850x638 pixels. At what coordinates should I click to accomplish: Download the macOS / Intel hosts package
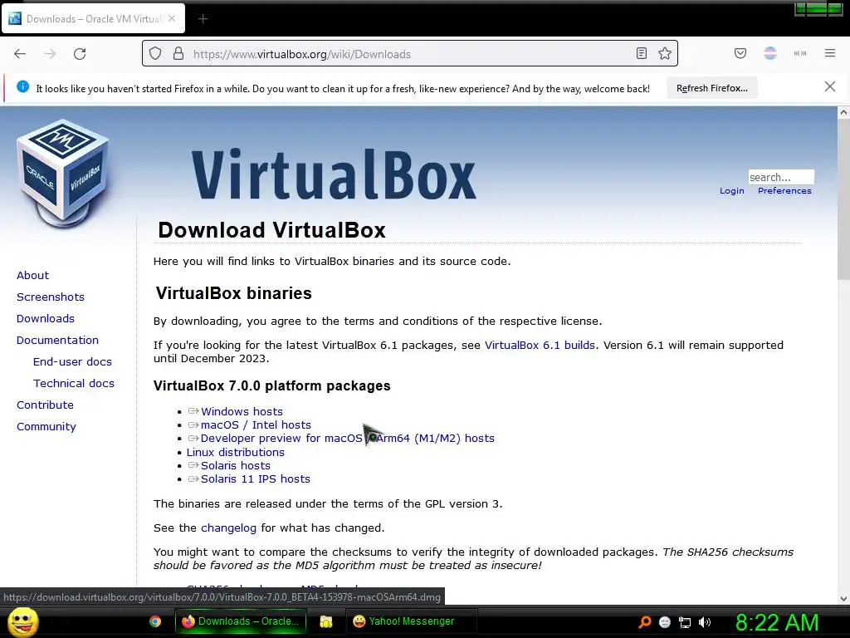pos(256,425)
